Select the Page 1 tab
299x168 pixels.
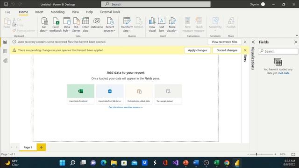click(28, 147)
